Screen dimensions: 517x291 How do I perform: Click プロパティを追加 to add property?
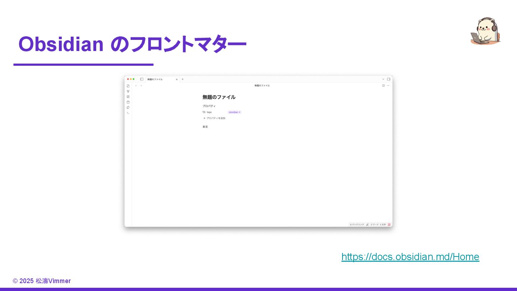[214, 118]
